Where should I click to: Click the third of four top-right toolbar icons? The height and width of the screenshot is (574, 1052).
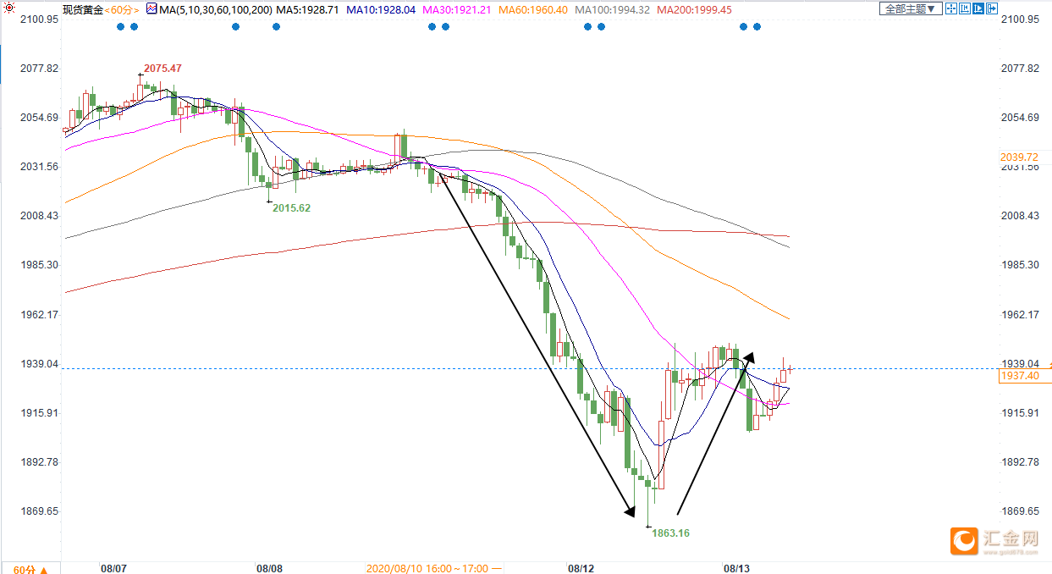[x=978, y=9]
